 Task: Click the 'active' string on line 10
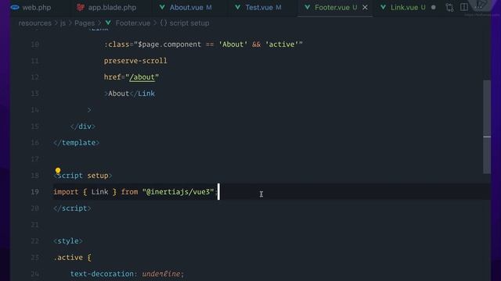282,44
